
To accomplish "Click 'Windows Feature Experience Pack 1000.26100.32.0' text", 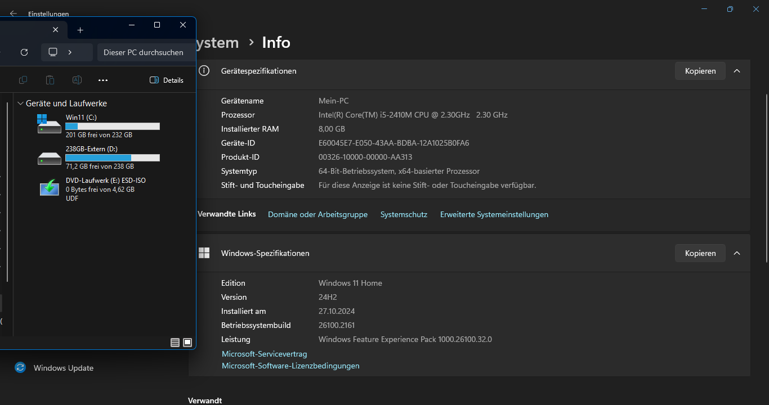I will coord(405,339).
